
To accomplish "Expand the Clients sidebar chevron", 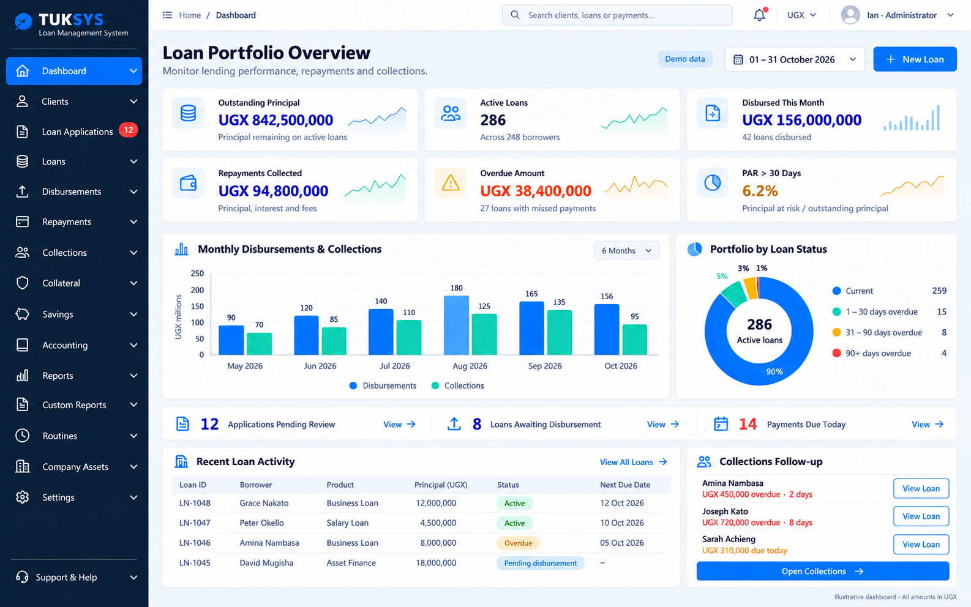I will pyautogui.click(x=133, y=102).
